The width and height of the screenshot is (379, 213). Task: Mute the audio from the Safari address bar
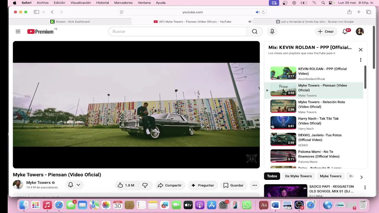tap(258, 12)
